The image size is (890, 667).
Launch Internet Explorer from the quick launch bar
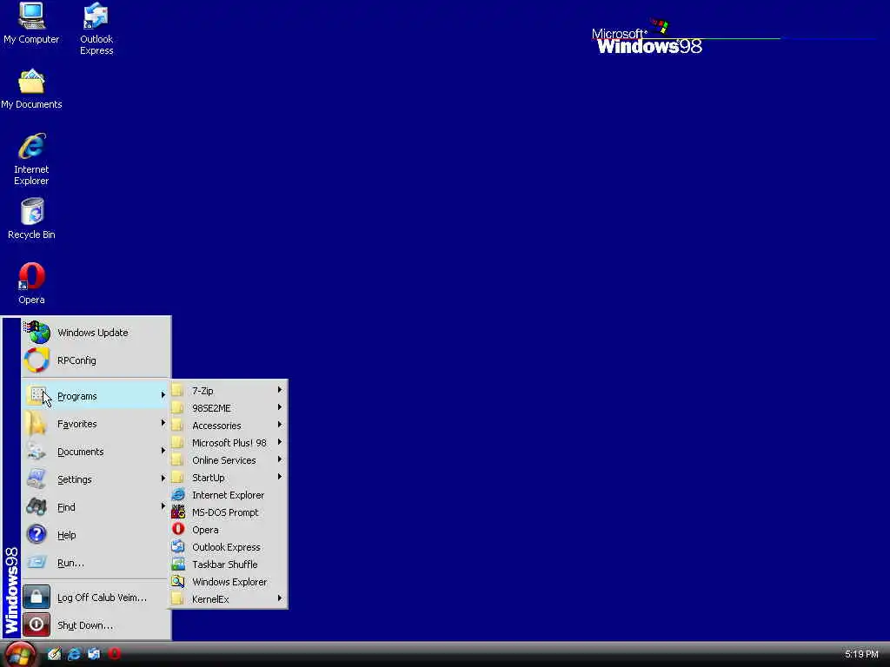(74, 654)
